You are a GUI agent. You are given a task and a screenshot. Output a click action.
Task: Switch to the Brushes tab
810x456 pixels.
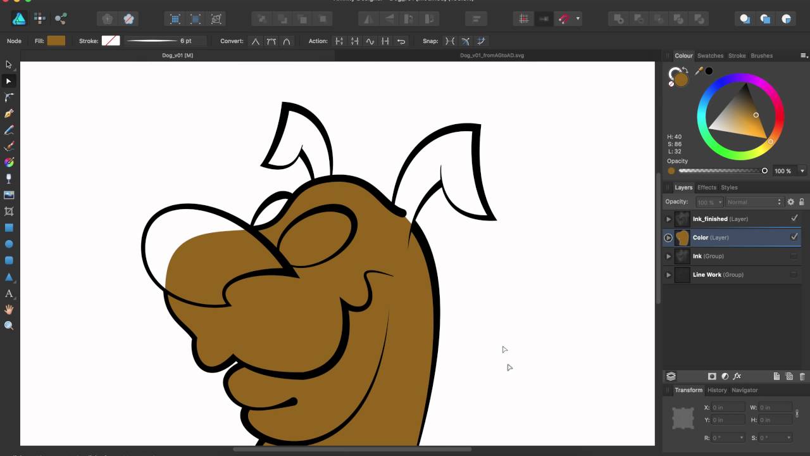tap(761, 56)
